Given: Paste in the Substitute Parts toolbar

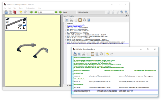Looking at the screenshot, I should pos(93,54).
